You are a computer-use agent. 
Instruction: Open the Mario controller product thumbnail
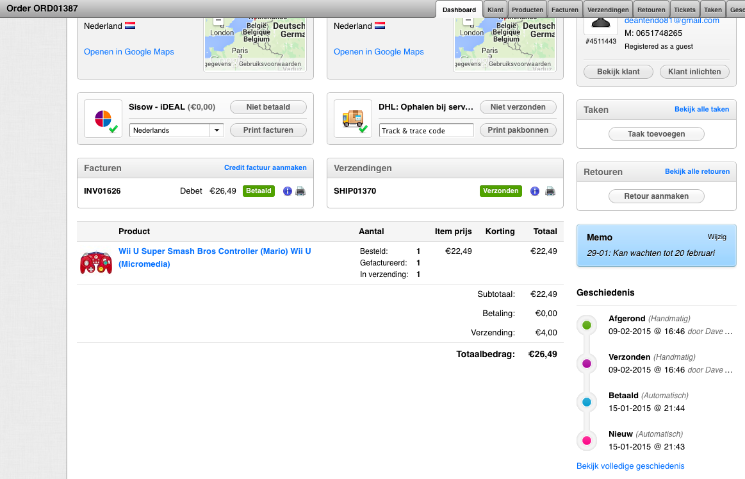click(x=96, y=262)
